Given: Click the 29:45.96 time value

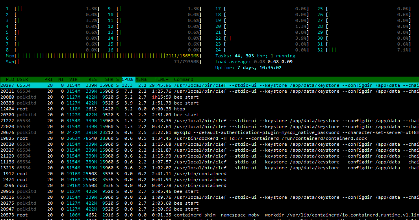Looking at the screenshot, I should (160, 85).
